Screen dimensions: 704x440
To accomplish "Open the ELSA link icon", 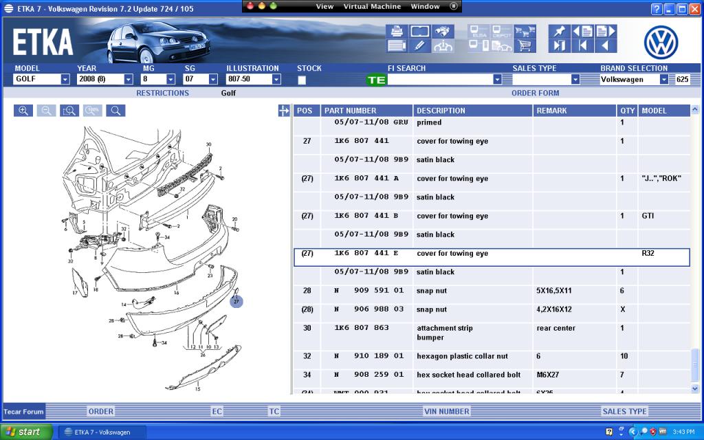I will pos(478,32).
